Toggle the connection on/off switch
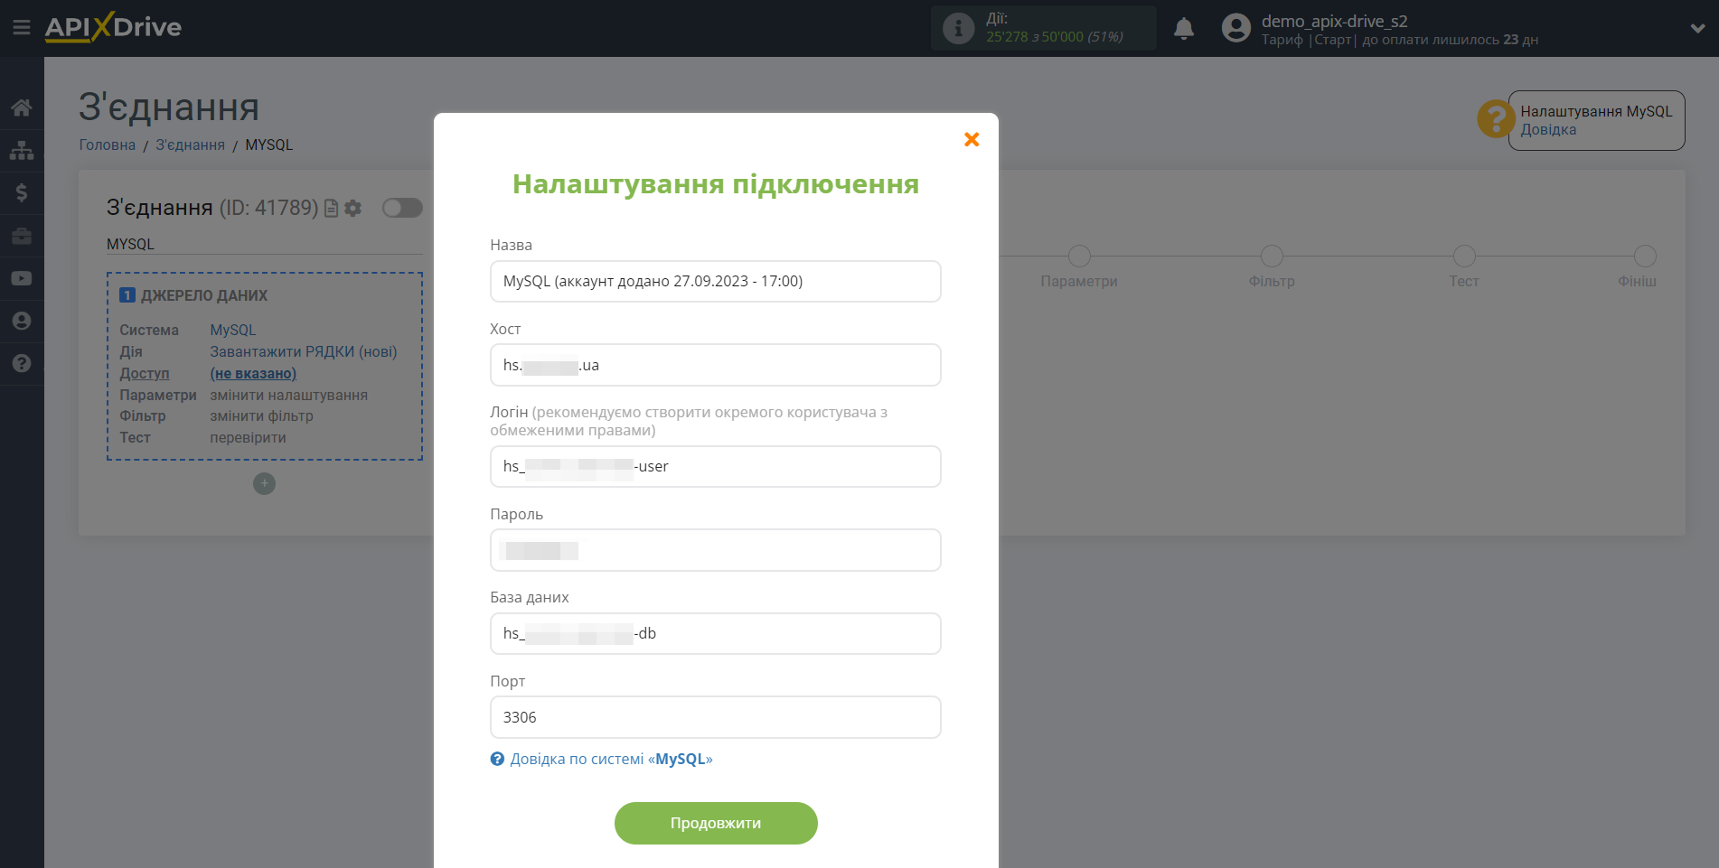This screenshot has height=868, width=1719. pos(402,208)
